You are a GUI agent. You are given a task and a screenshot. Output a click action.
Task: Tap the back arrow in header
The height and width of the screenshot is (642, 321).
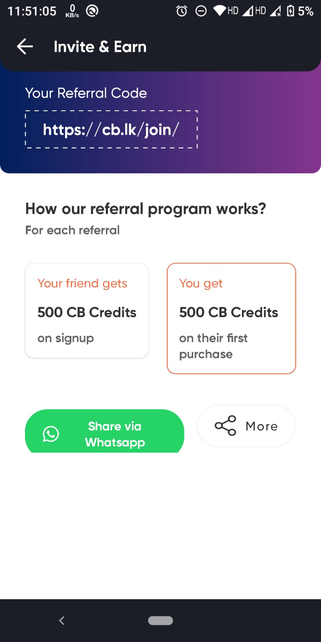tap(25, 47)
